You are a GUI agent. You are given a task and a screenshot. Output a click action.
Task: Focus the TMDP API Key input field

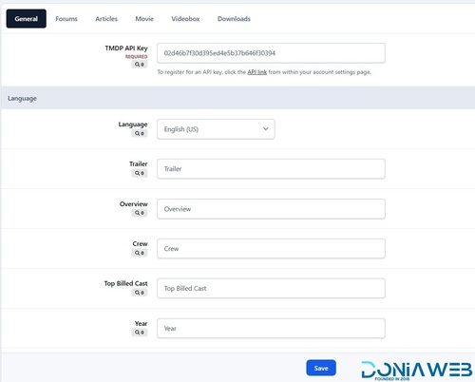(271, 53)
